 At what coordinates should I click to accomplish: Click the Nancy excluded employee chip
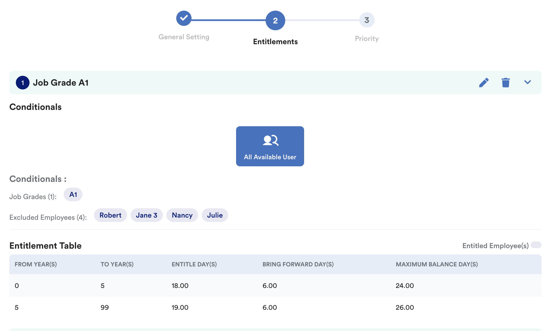pyautogui.click(x=182, y=215)
